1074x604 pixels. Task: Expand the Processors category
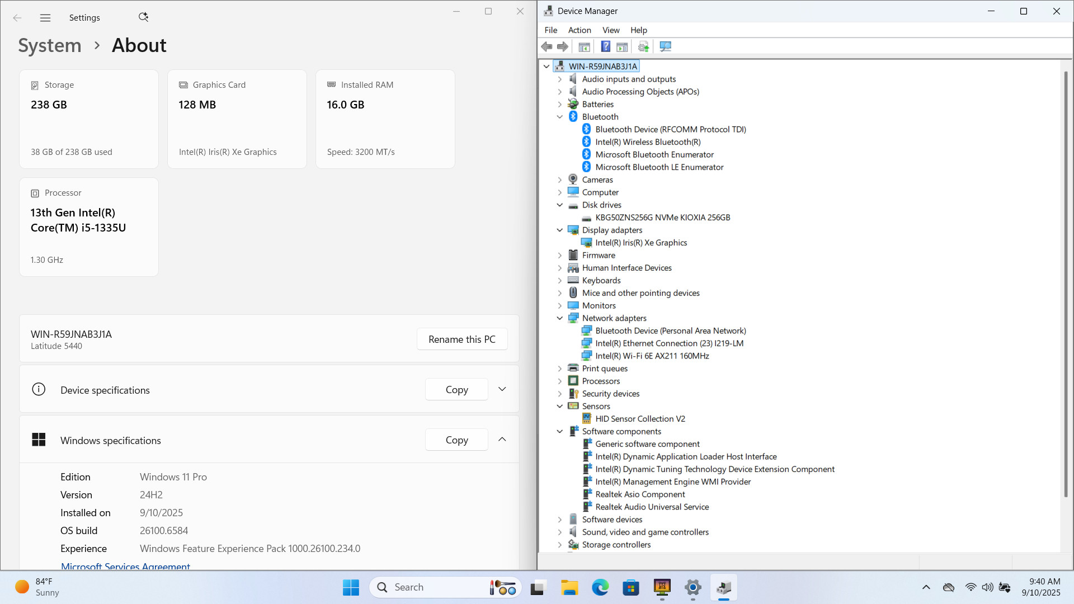coord(560,381)
